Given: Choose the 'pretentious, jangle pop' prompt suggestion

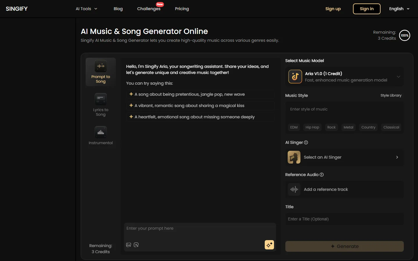Looking at the screenshot, I should pyautogui.click(x=200, y=94).
